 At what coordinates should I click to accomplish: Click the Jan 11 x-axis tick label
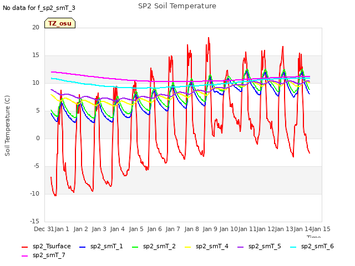click(247, 229)
